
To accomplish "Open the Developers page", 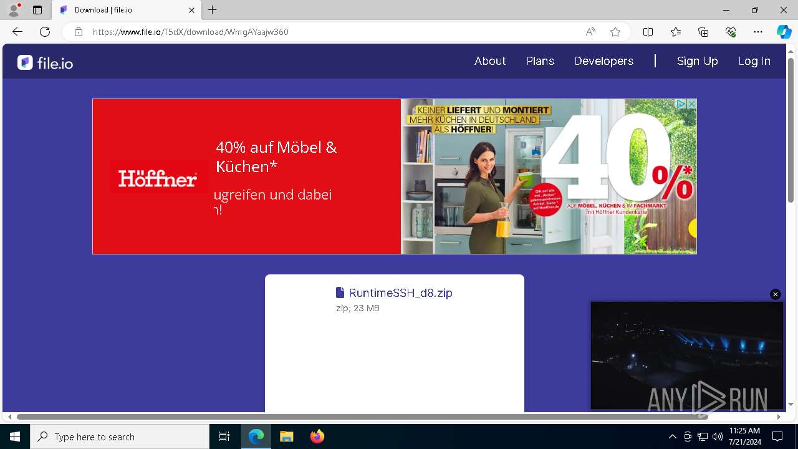I will tap(603, 61).
